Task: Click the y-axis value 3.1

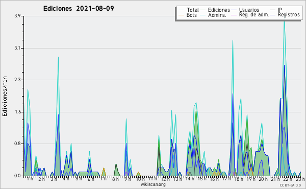Action: (17, 48)
